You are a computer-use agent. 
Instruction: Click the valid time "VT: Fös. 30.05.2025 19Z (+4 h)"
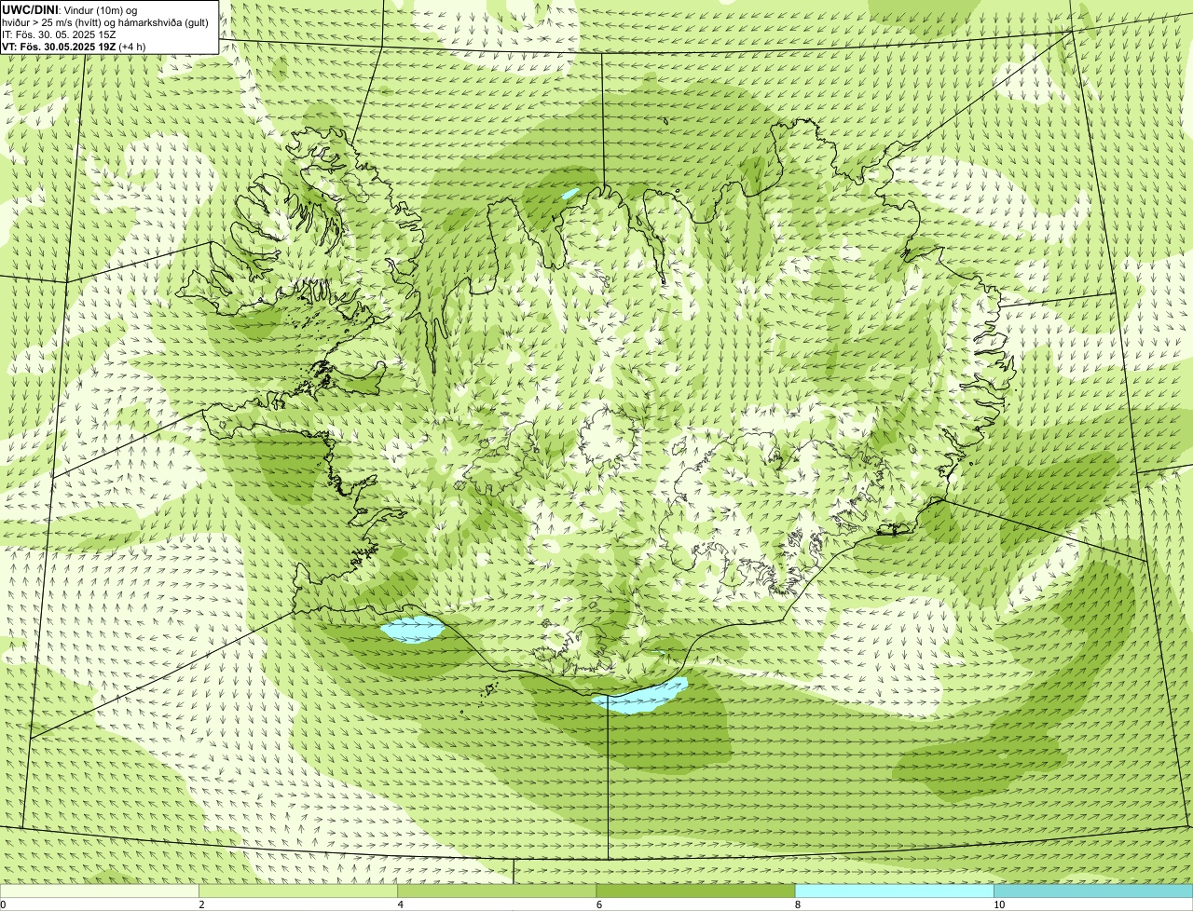pyautogui.click(x=74, y=47)
